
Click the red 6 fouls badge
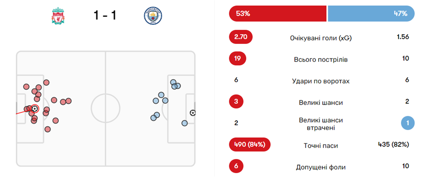[236, 166]
